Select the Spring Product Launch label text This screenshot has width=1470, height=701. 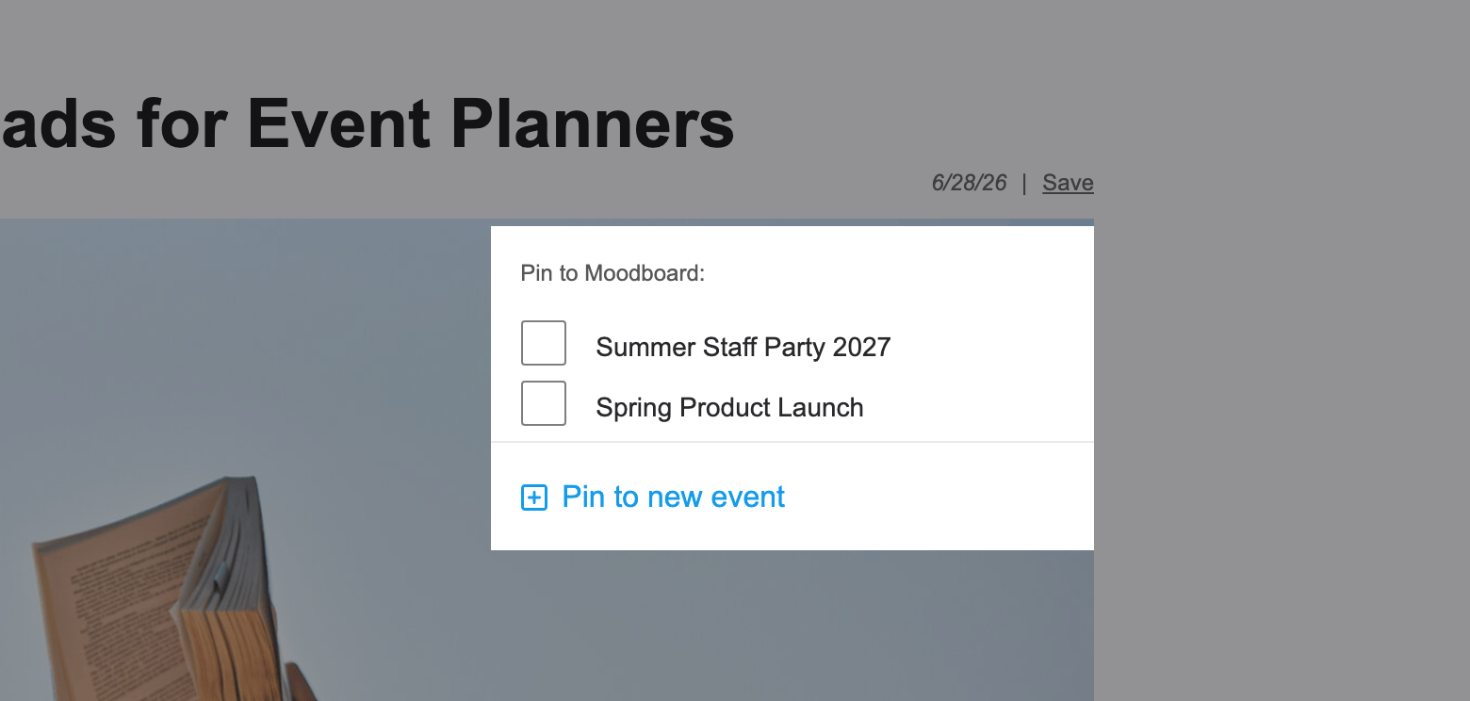(x=730, y=407)
